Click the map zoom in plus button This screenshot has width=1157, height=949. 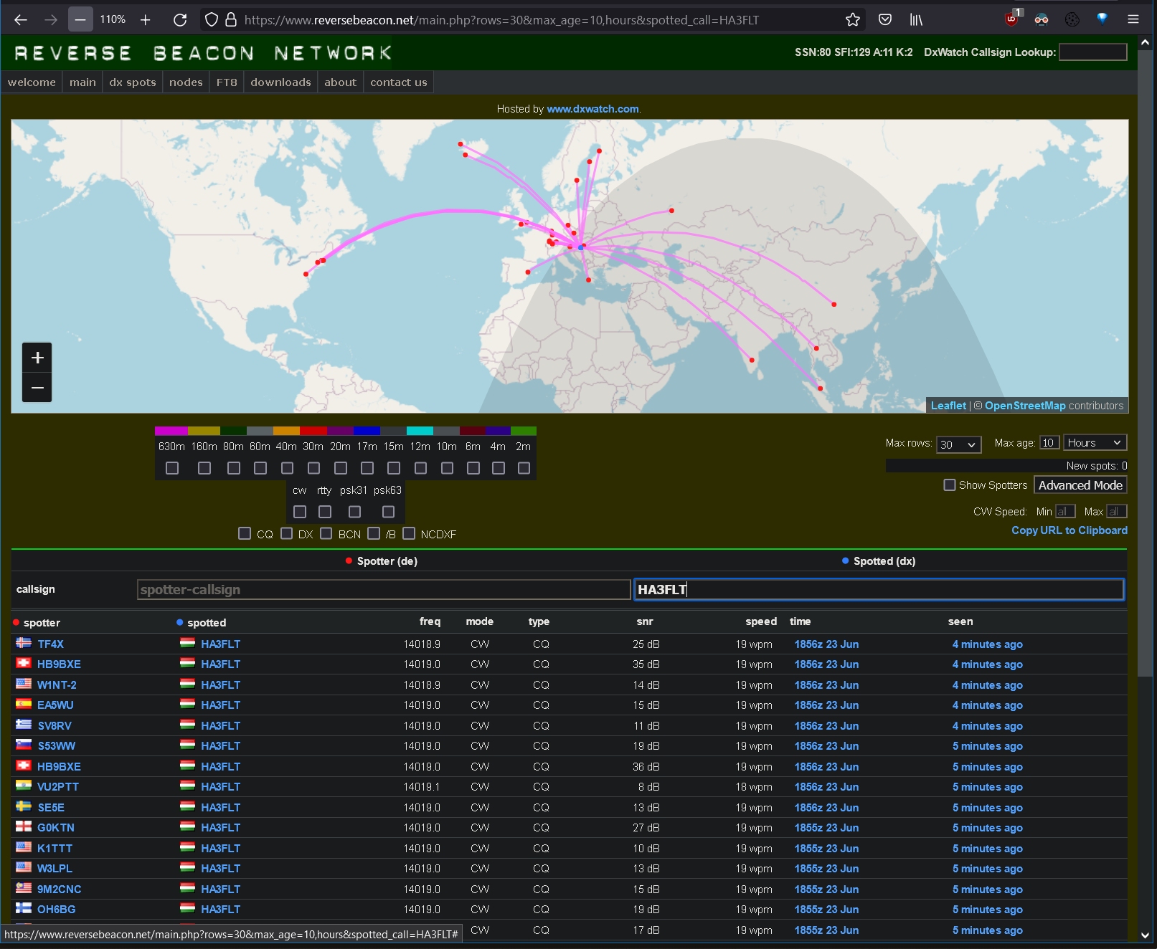click(37, 358)
